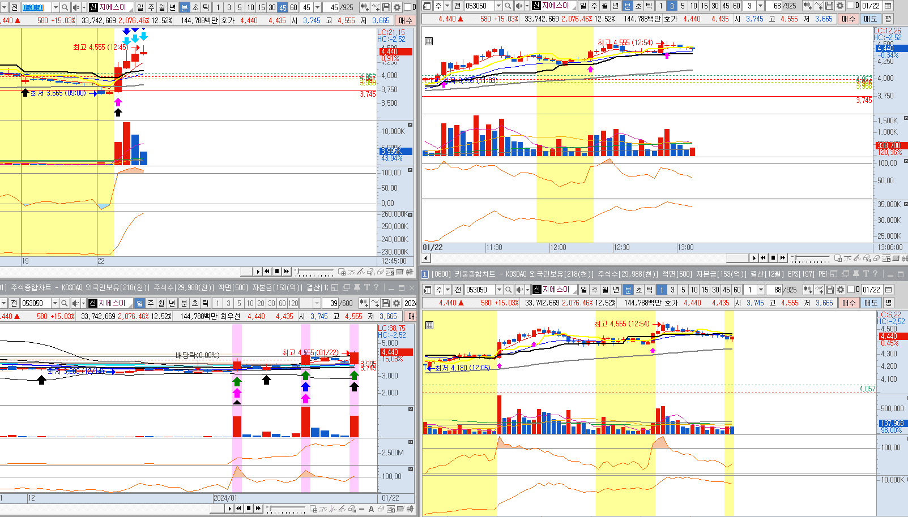The image size is (908, 517).
Task: Click play button under top-left chart
Action: 258,272
